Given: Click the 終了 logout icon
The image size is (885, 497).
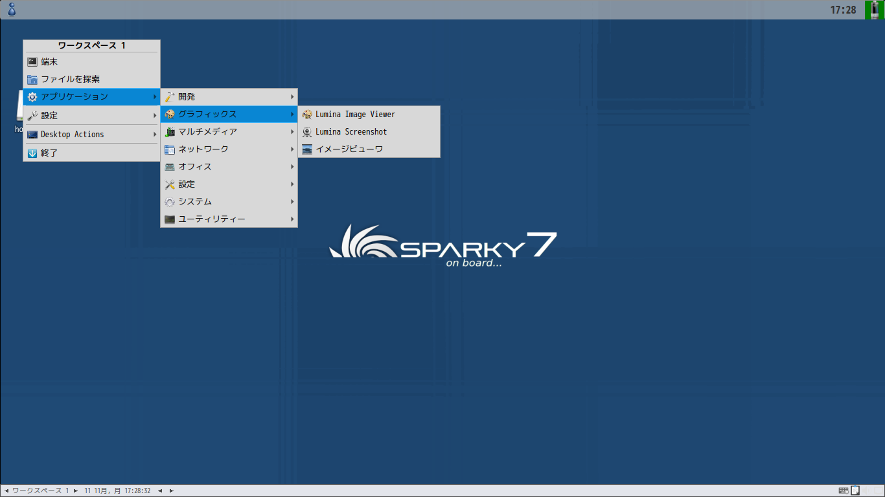Looking at the screenshot, I should pos(32,153).
